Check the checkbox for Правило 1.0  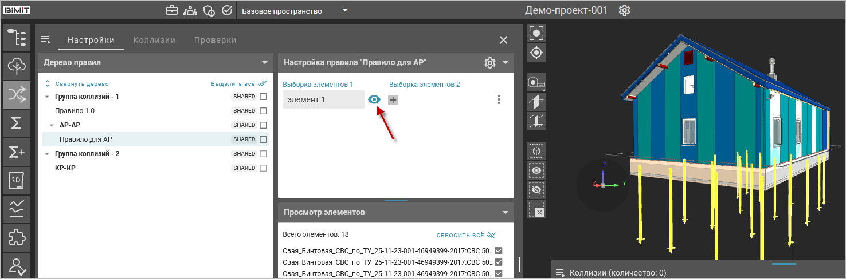point(263,111)
